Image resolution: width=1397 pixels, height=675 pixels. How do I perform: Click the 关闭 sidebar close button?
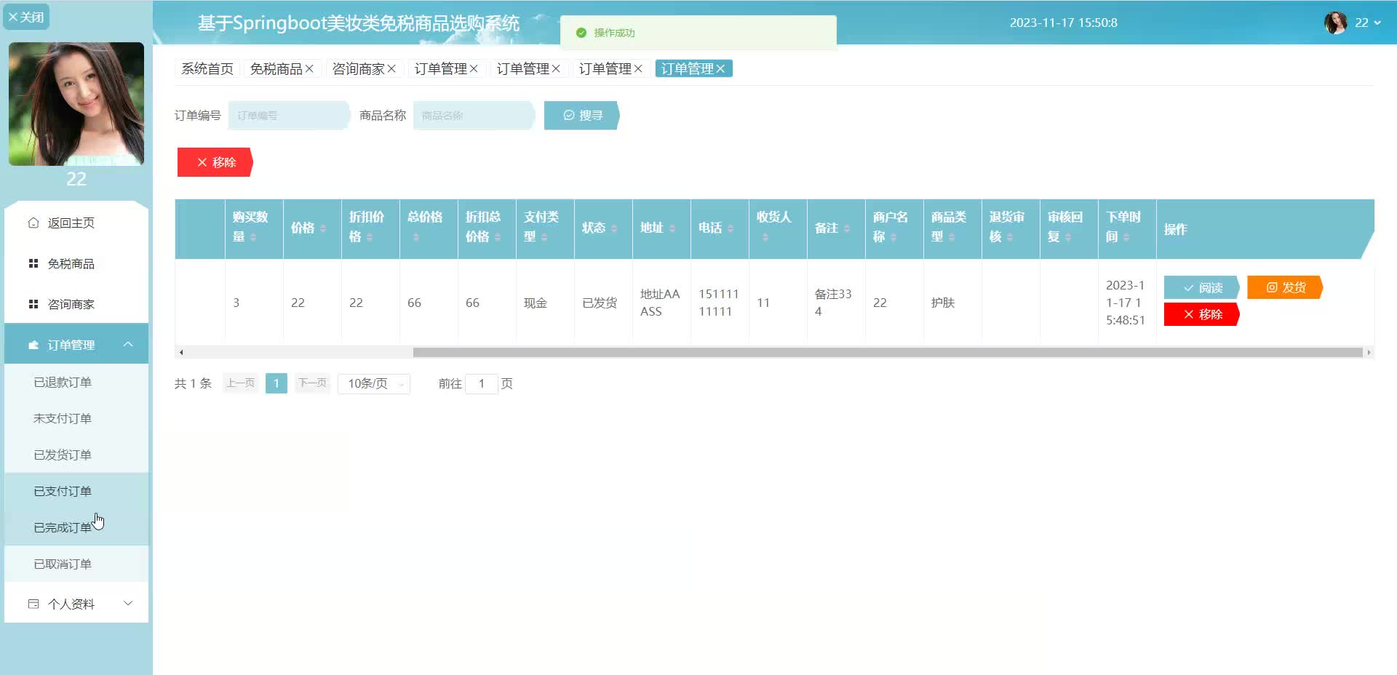click(x=26, y=17)
